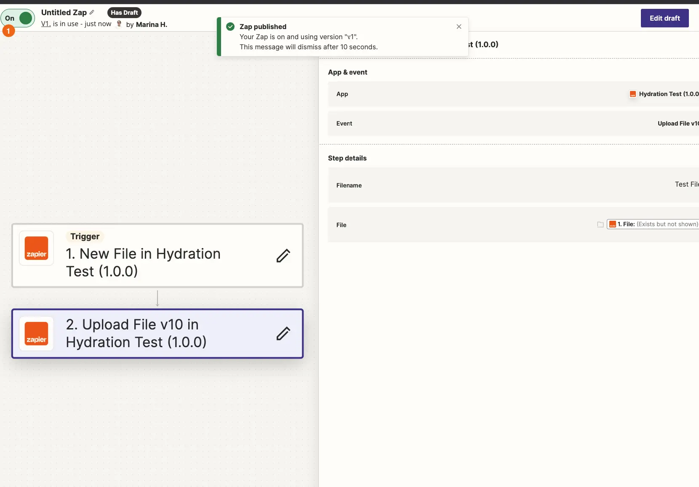Click the Untitled Zap title
Image resolution: width=699 pixels, height=487 pixels.
[64, 12]
